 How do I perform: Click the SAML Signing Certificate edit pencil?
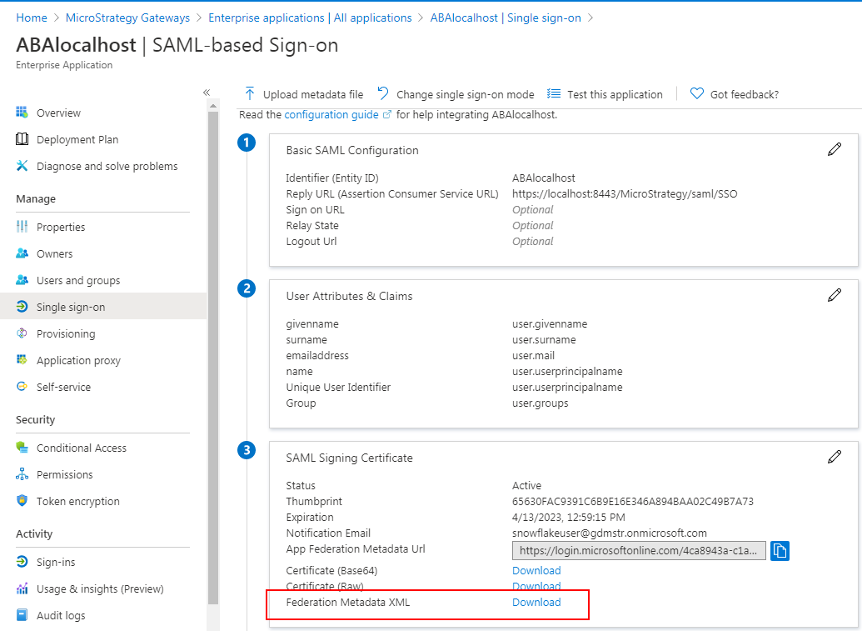[834, 457]
